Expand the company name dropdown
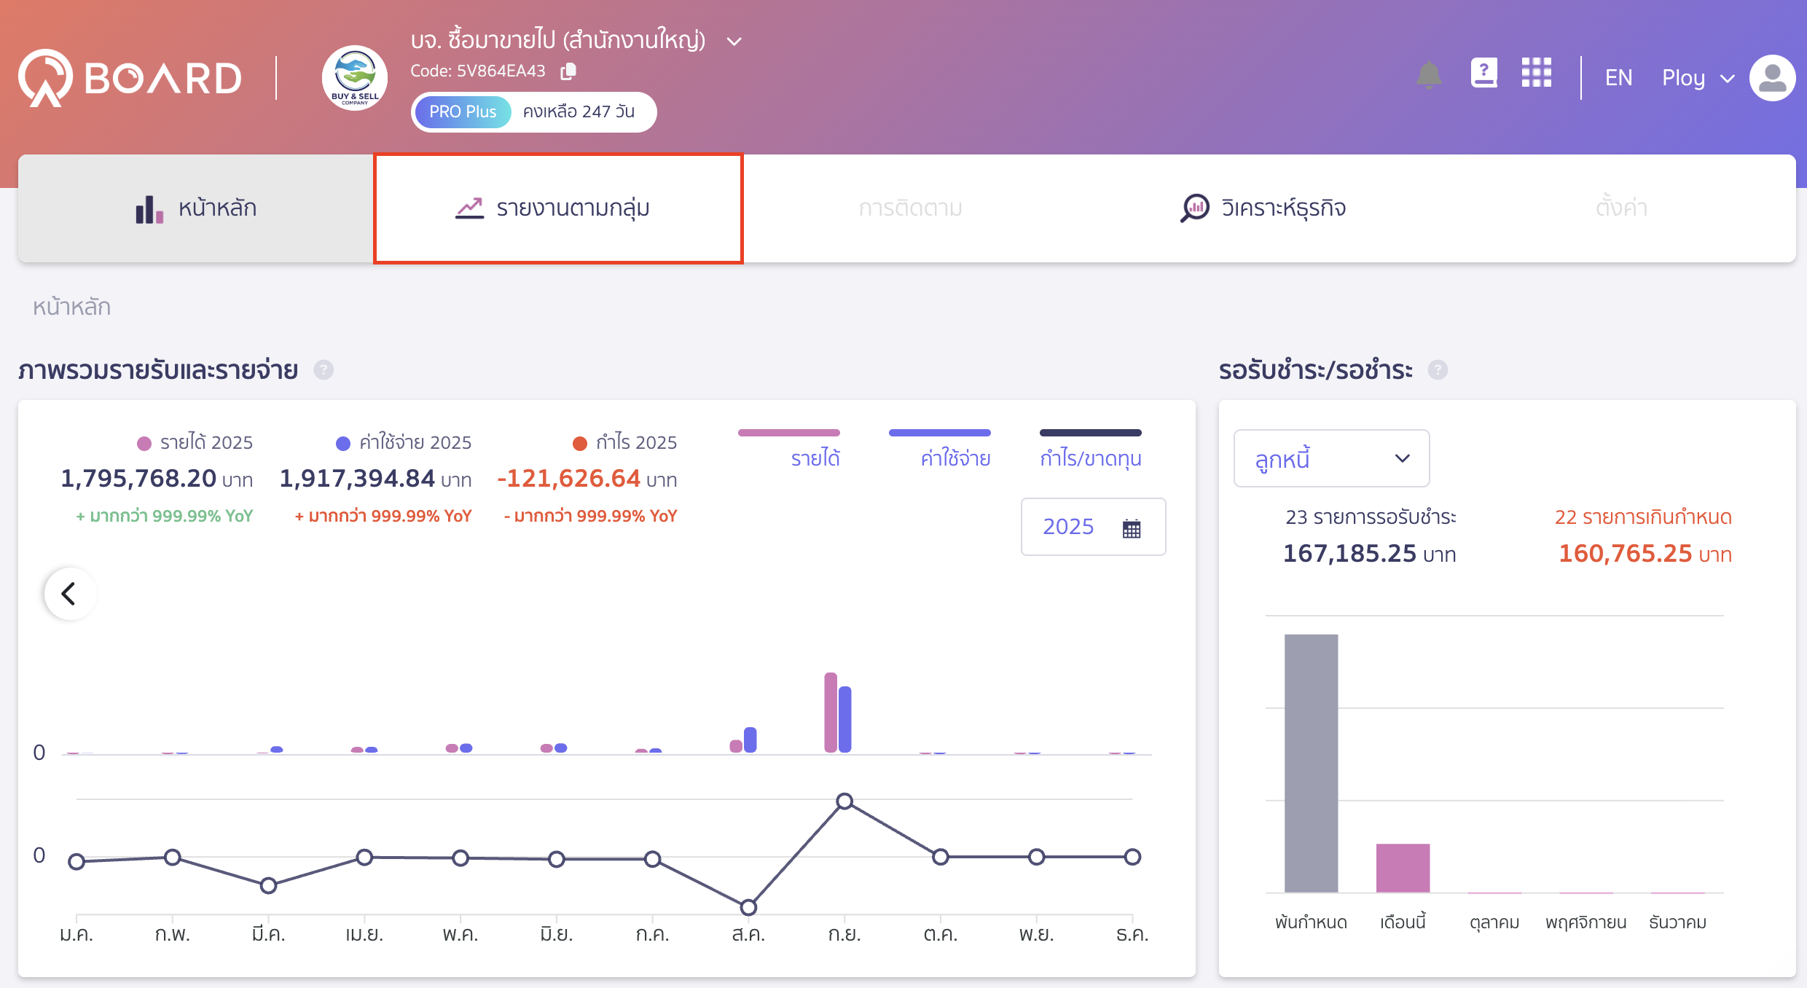Viewport: 1807px width, 988px height. (x=734, y=41)
